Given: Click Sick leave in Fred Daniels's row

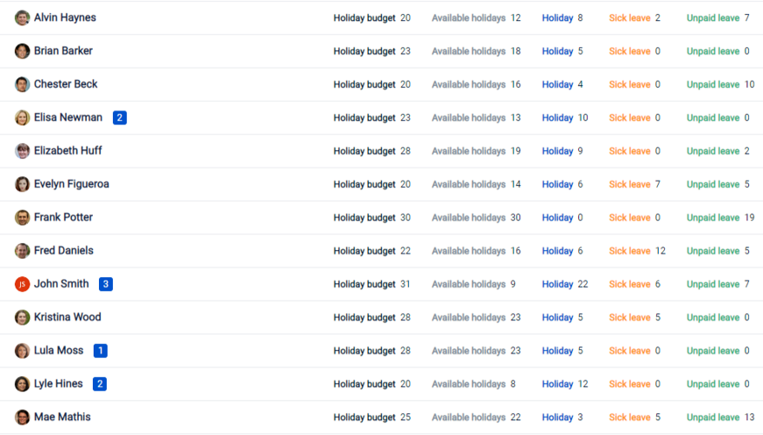Looking at the screenshot, I should (629, 251).
